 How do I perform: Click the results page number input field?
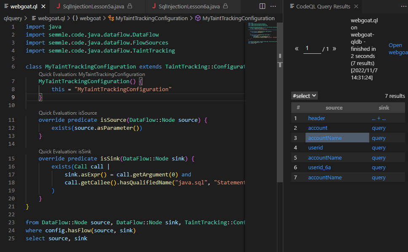tap(312, 48)
